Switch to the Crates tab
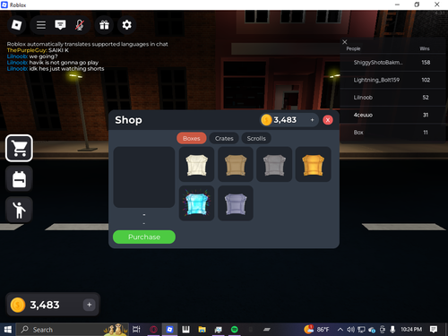 (224, 138)
